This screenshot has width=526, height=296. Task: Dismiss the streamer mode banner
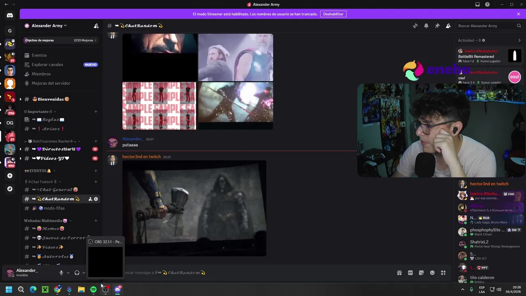pos(519,14)
